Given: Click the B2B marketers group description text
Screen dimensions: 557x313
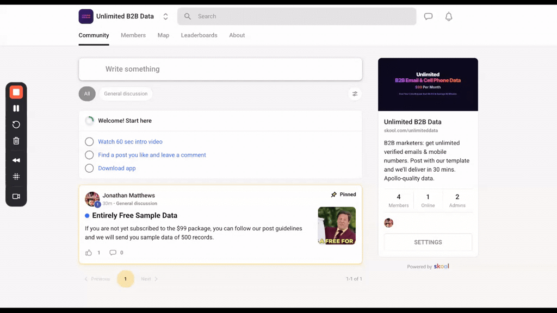Looking at the screenshot, I should pyautogui.click(x=426, y=161).
